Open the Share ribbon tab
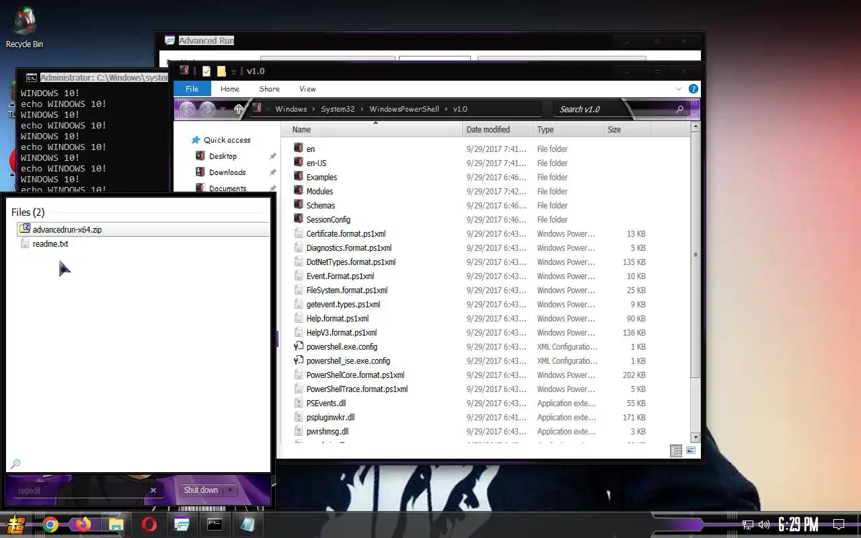 click(x=269, y=89)
